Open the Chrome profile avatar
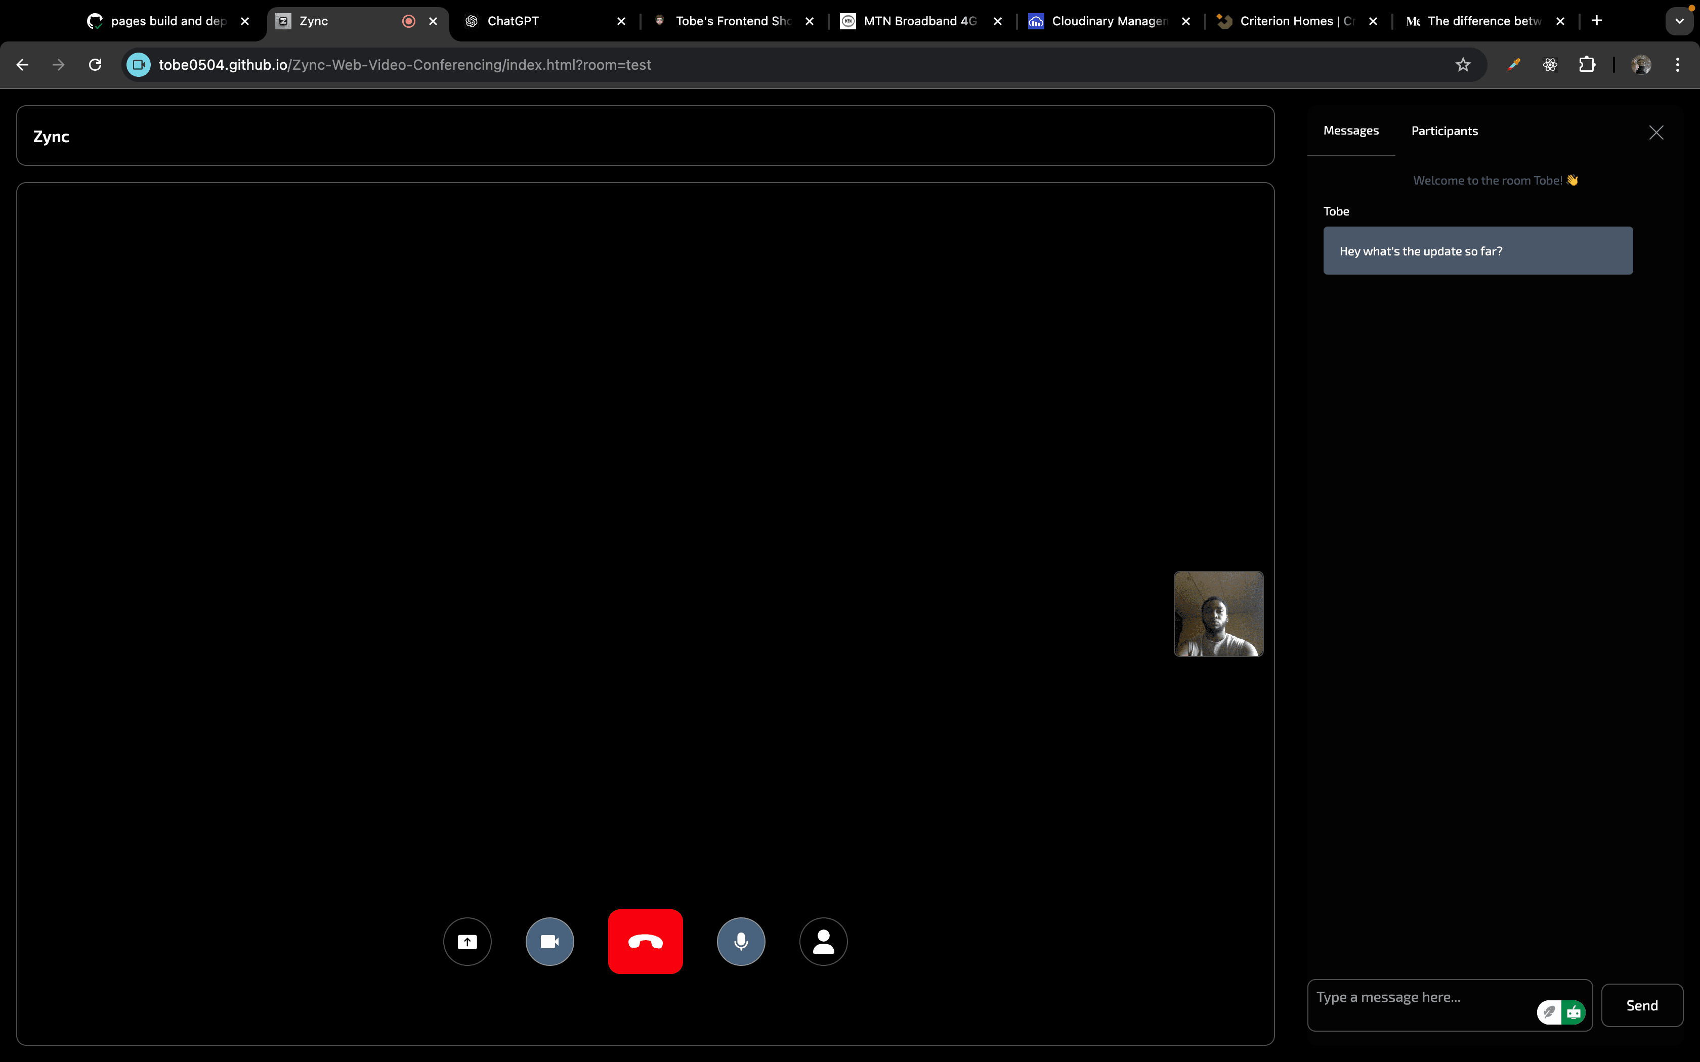1700x1062 pixels. click(x=1641, y=65)
